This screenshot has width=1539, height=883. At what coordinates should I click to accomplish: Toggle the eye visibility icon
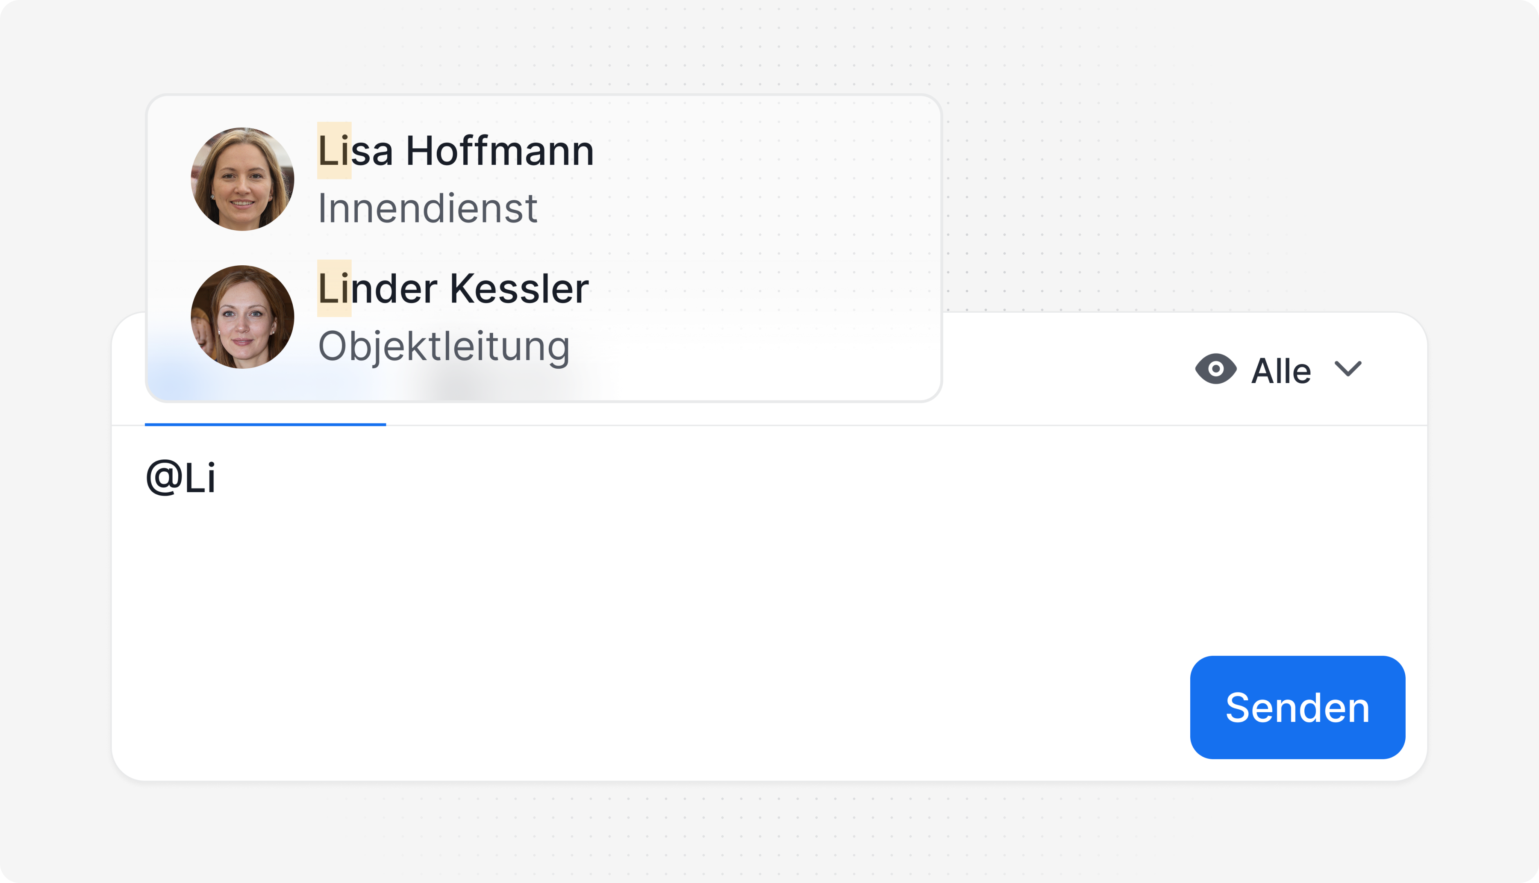click(x=1215, y=369)
